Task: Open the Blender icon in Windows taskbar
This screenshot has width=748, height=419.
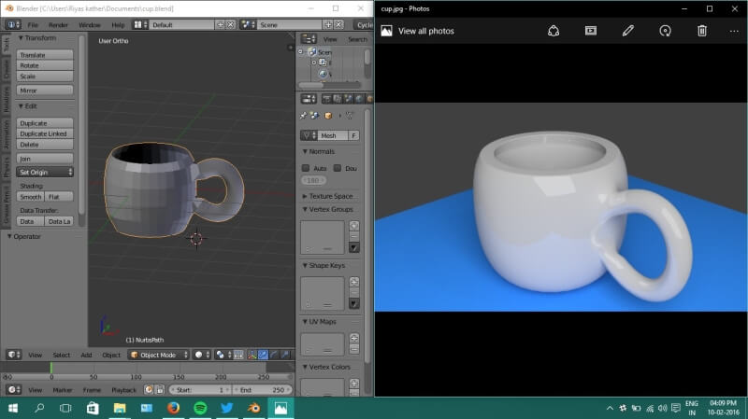Action: pos(253,408)
